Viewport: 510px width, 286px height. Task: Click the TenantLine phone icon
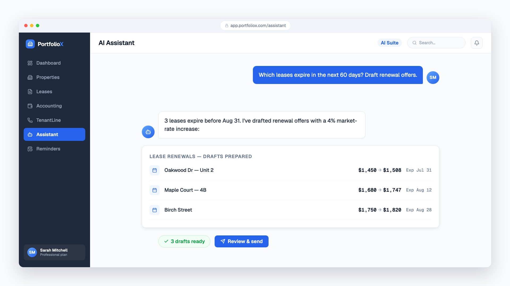pos(30,120)
